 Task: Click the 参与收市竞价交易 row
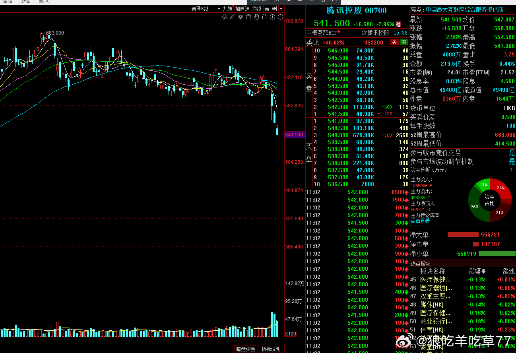tap(463, 153)
